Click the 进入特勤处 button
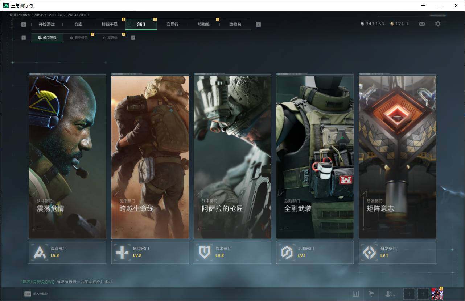The height and width of the screenshot is (301, 465). pos(36,294)
